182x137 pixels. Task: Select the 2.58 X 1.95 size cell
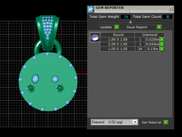118,44
